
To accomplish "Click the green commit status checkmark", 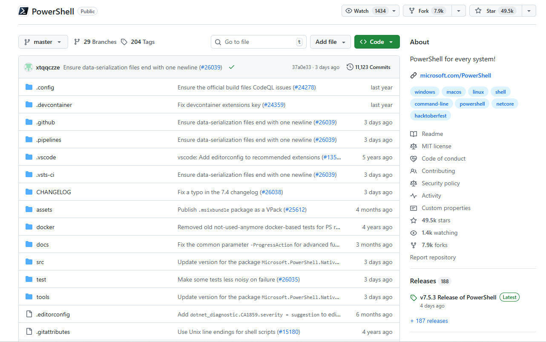I will coord(232,67).
